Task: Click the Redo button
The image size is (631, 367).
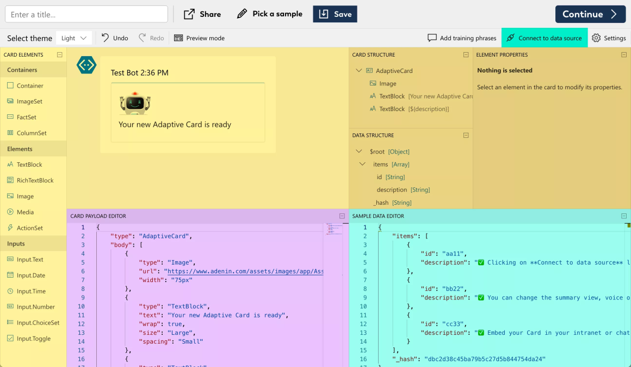Action: pos(151,38)
